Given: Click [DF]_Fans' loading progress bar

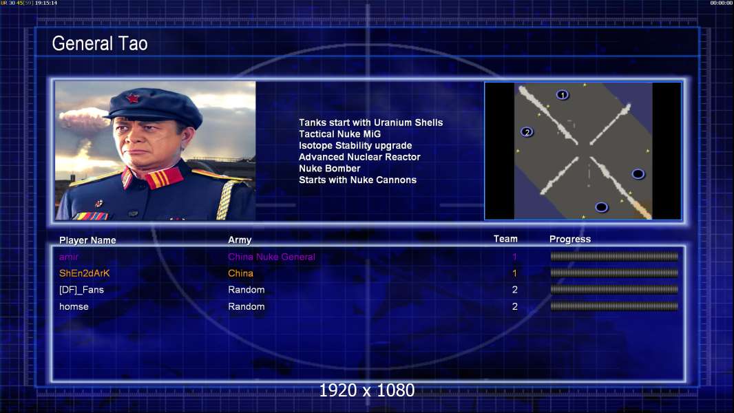Looking at the screenshot, I should [614, 290].
